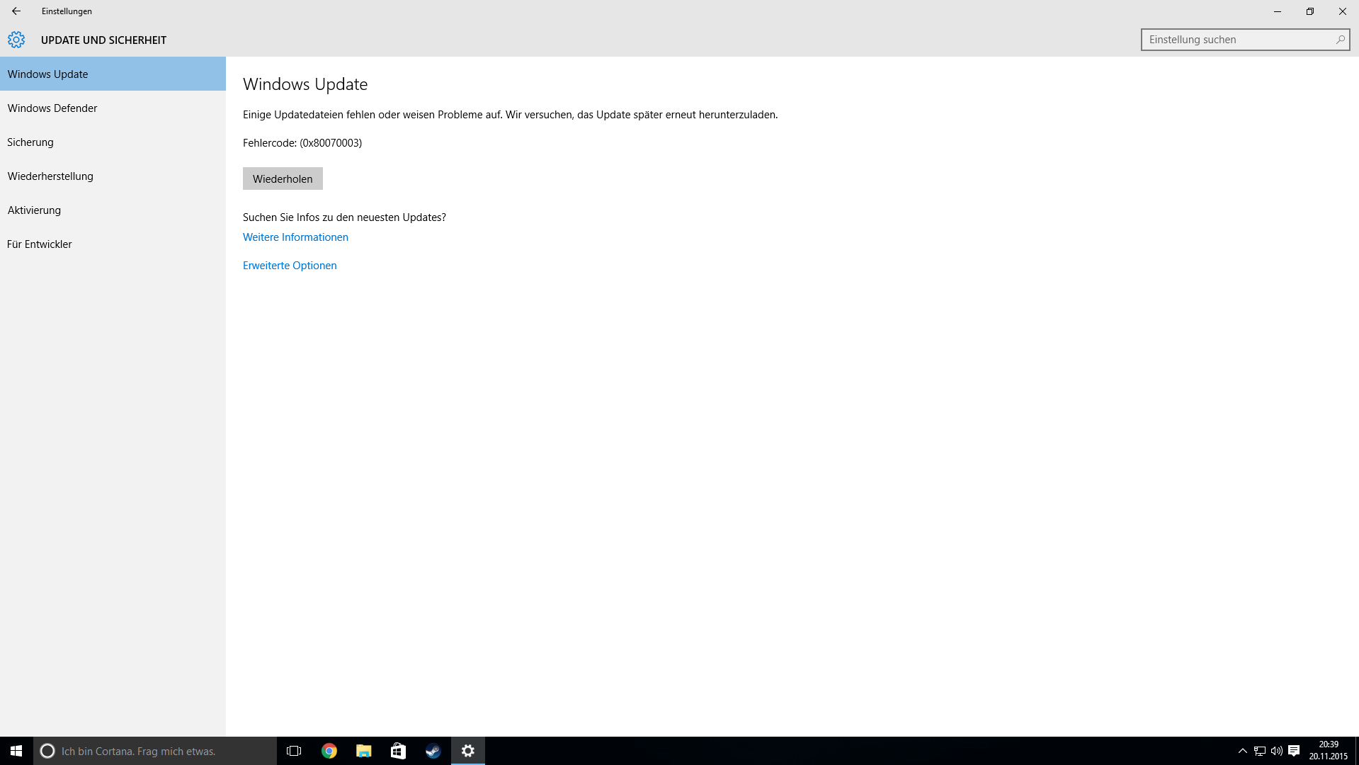
Task: Click the 'Einige Updatedateien fehlen' message
Action: click(x=510, y=115)
